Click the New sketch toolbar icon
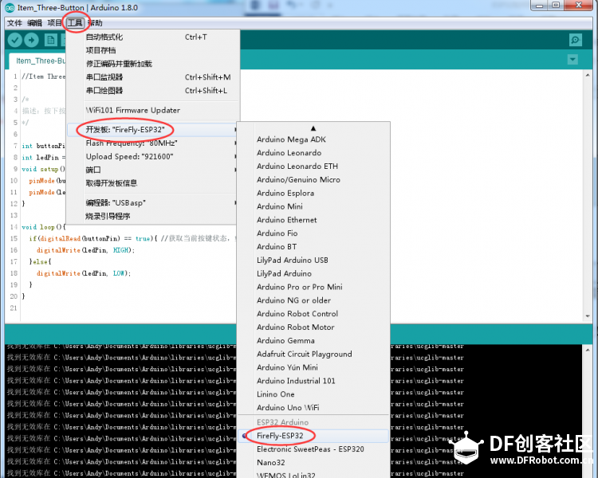The width and height of the screenshot is (598, 478). [50, 40]
